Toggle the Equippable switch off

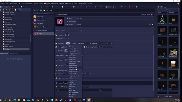click(68, 43)
